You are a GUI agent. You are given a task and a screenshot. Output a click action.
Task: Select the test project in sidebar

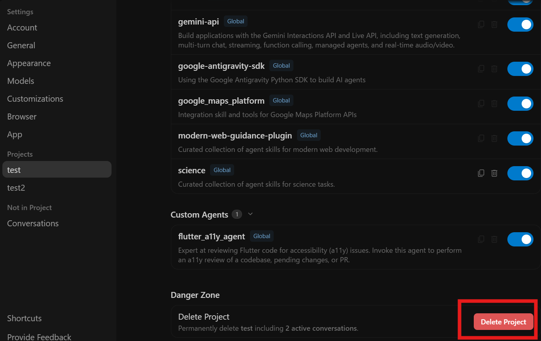[57, 169]
